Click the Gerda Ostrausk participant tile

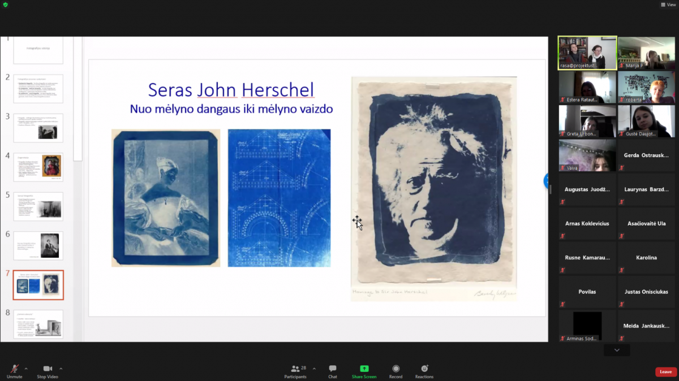pyautogui.click(x=646, y=155)
